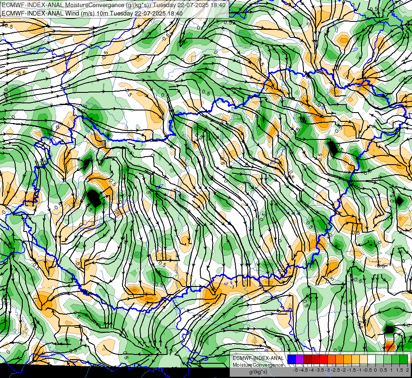The height and width of the screenshot is (378, 412).
Task: Click the -4 legend tick label
Action: point(311,370)
